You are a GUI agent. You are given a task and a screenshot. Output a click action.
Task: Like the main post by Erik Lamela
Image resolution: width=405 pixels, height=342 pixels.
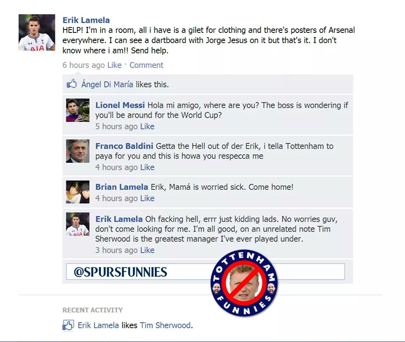coord(114,65)
